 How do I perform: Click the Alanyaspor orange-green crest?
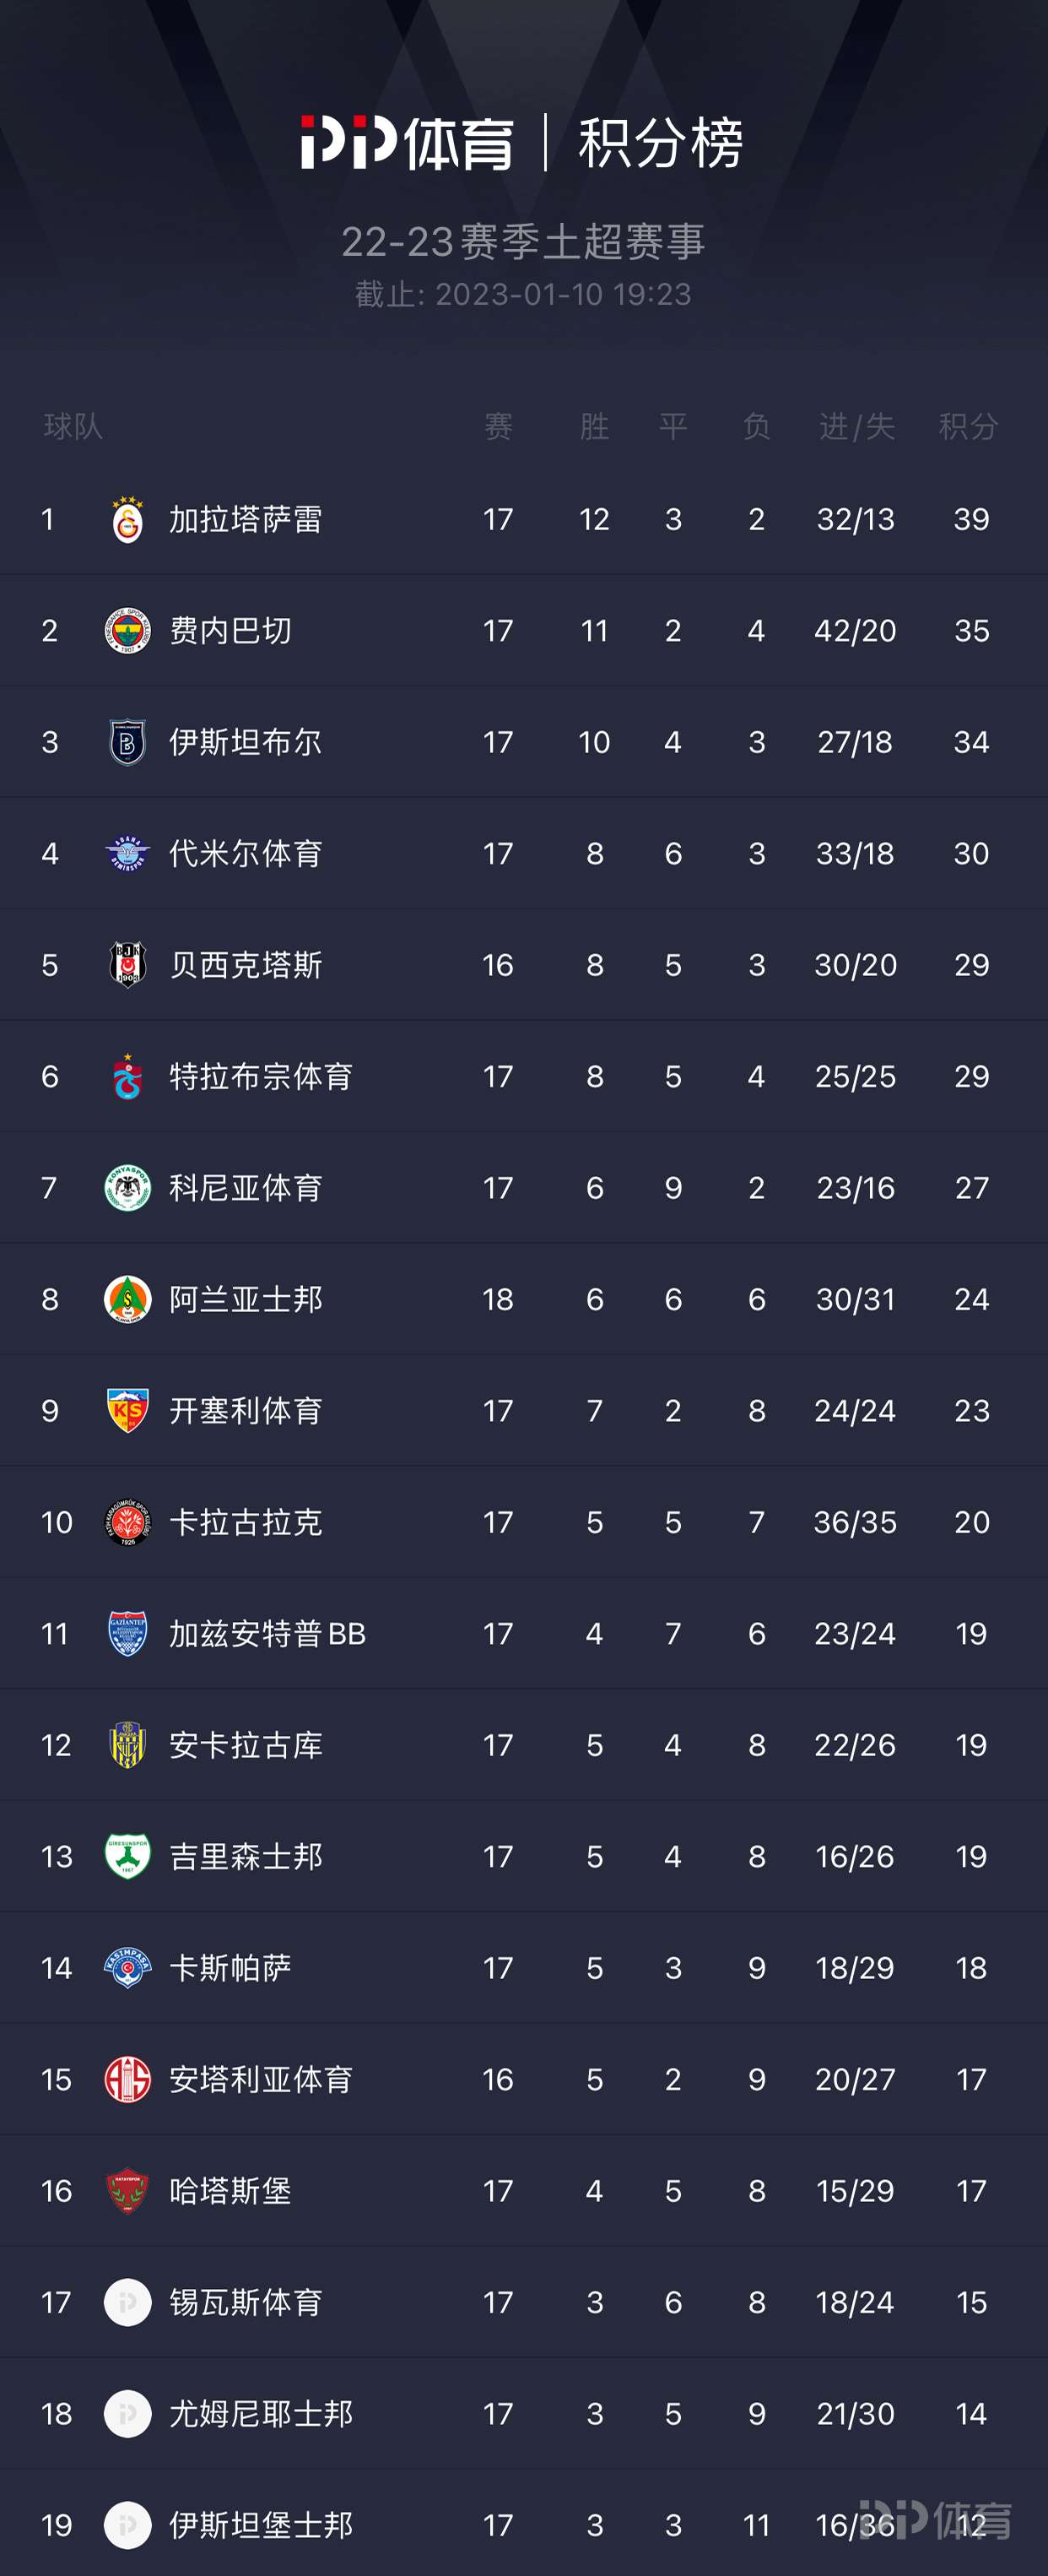click(x=128, y=1299)
